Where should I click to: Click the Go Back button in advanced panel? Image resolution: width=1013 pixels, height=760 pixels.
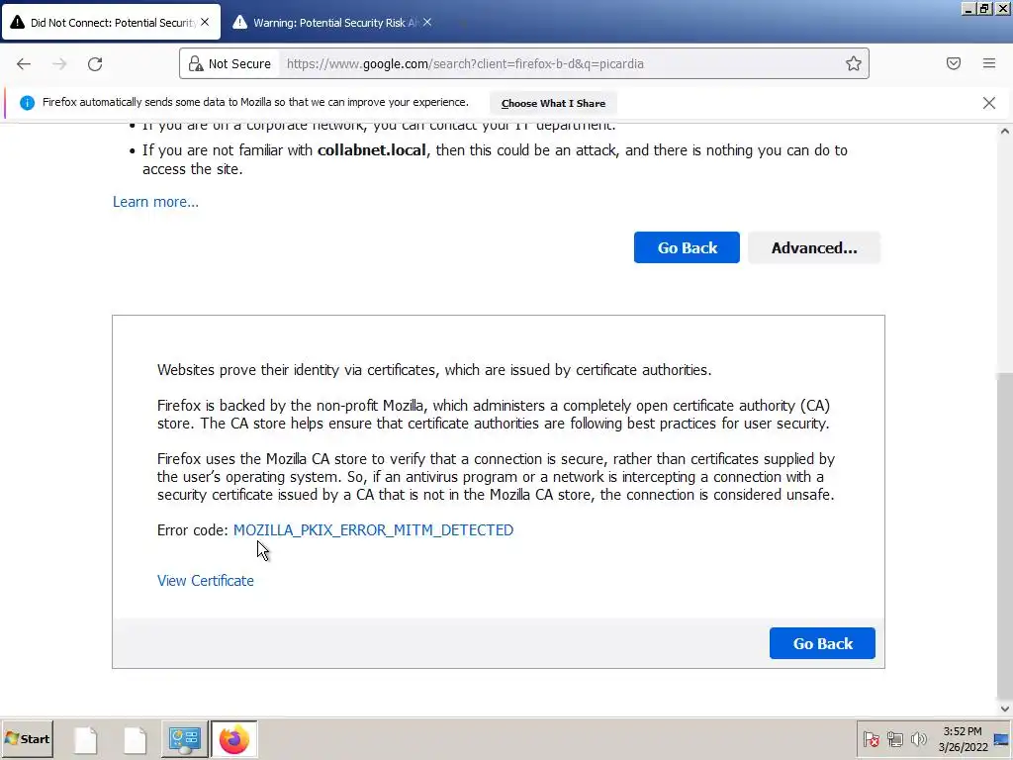822,643
